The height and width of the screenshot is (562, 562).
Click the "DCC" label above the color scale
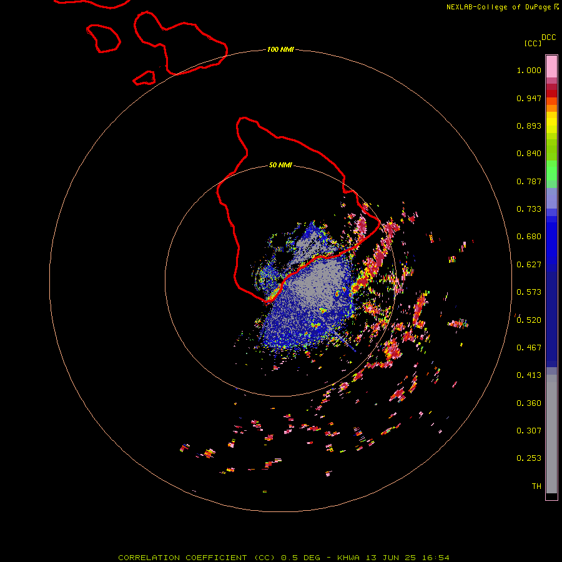[548, 37]
